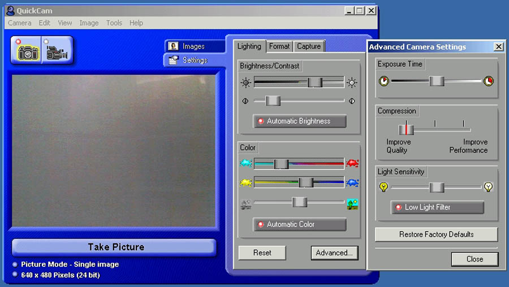Open the Images panel tab

[193, 46]
